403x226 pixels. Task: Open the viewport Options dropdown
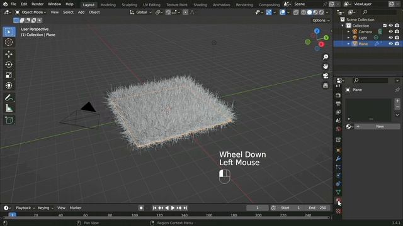(x=321, y=21)
